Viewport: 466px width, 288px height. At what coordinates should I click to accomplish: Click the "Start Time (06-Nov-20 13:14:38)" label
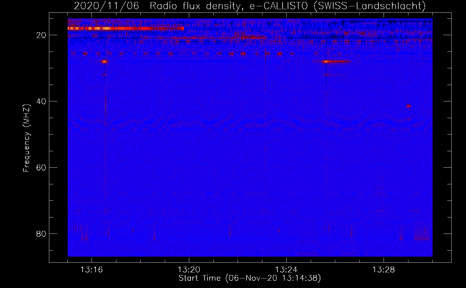click(250, 278)
